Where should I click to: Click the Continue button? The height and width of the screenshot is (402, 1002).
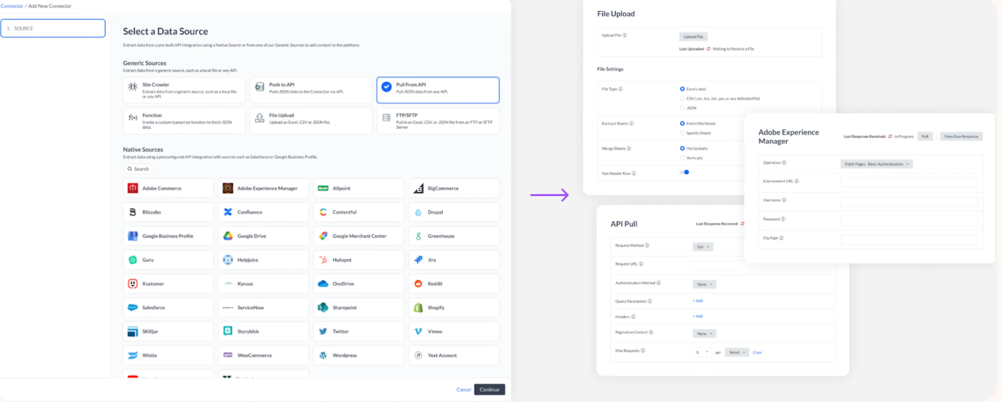click(x=489, y=389)
